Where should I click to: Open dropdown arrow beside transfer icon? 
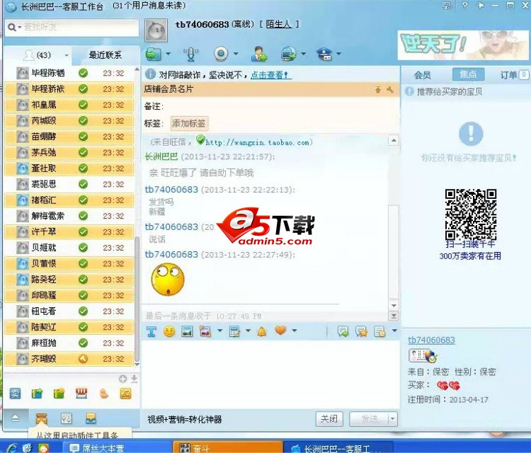[168, 54]
